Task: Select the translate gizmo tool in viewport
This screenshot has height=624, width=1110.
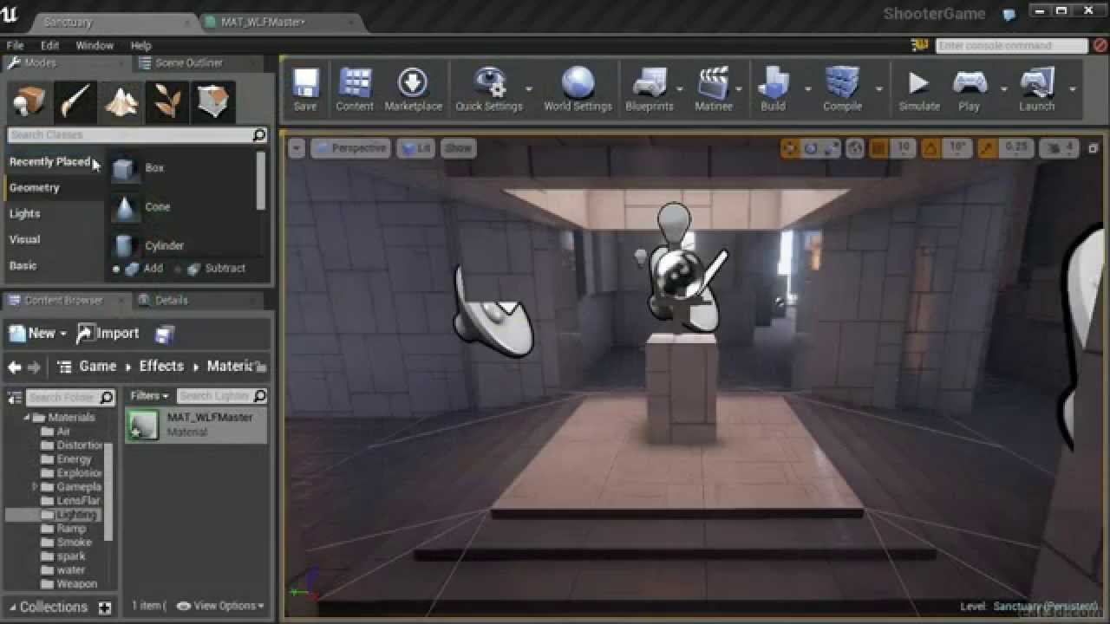Action: (790, 148)
